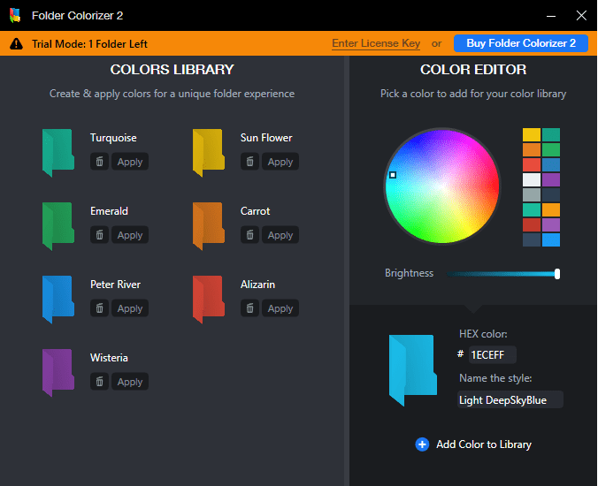Screen dimensions: 598x486
Task: Apply the Peter River color
Action: [130, 308]
